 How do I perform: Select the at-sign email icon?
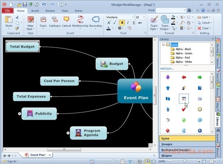click(200, 120)
